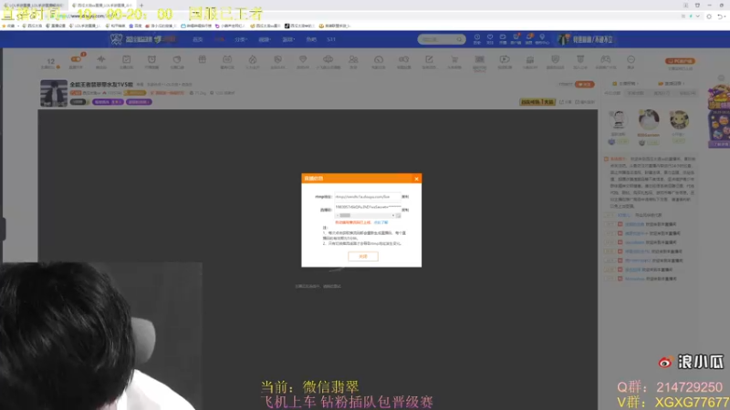Image resolution: width=730 pixels, height=410 pixels.
Task: Click the two-people group toolbar icon
Action: click(353, 59)
